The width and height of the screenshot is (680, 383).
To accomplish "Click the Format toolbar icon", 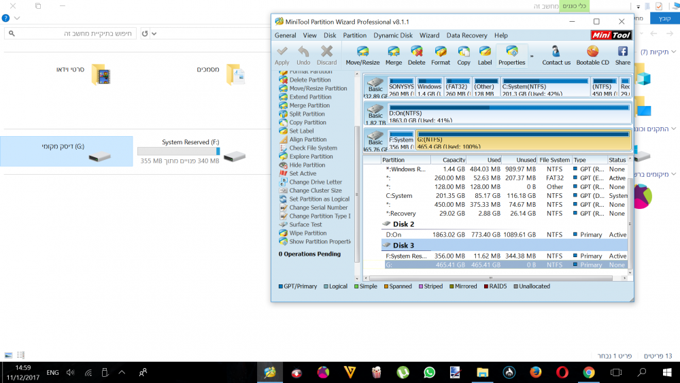I will pyautogui.click(x=441, y=52).
